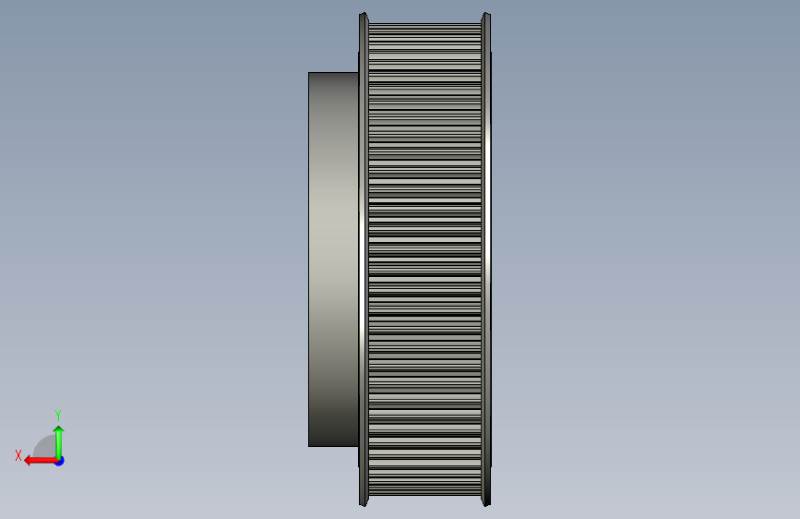Image resolution: width=800 pixels, height=519 pixels.
Task: Click the red "X" axis label
Action: [x=18, y=455]
